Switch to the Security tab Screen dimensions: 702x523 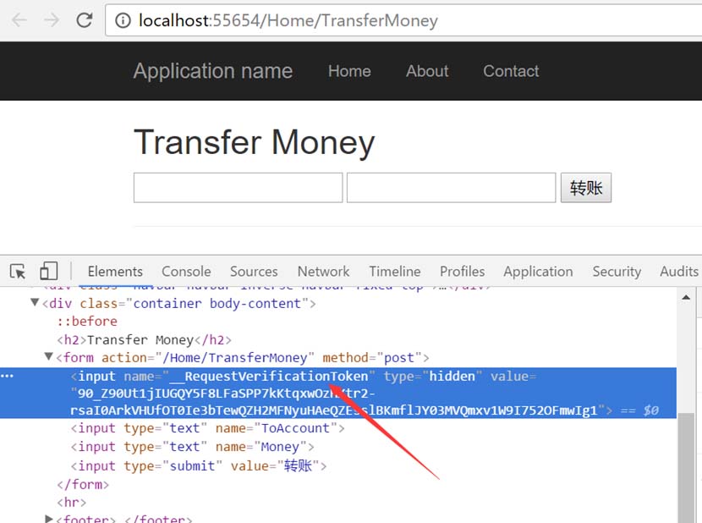tap(617, 271)
